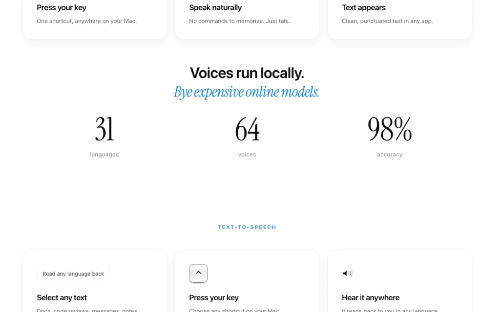Click the caret-up keyboard key icon
Image resolution: width=500 pixels, height=312 pixels.
(198, 273)
